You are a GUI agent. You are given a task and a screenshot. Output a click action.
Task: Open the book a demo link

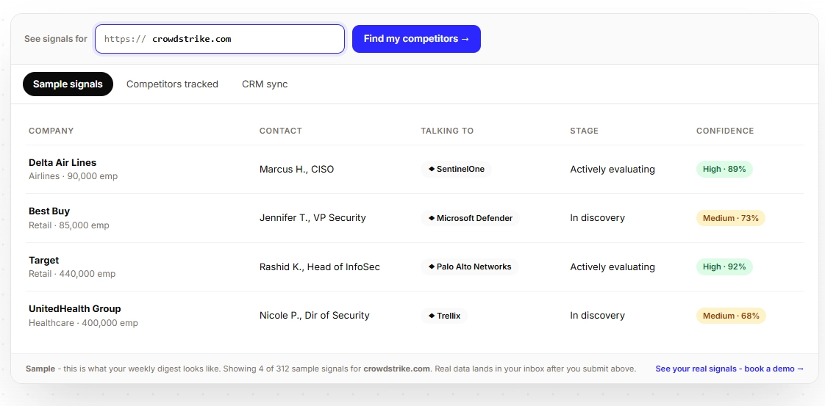[729, 369]
